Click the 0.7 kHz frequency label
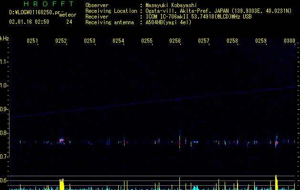Image resolution: width=300 pixels, height=190 pixels. coord(4,157)
